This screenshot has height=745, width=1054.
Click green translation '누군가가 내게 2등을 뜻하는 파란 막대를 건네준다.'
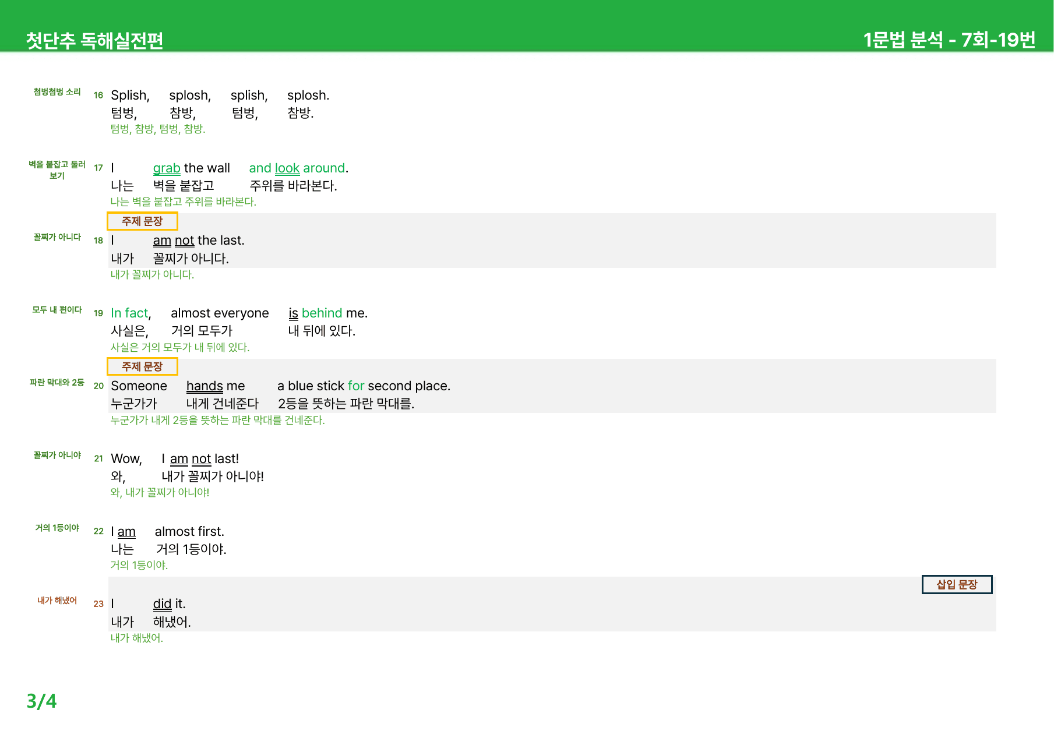(x=218, y=420)
